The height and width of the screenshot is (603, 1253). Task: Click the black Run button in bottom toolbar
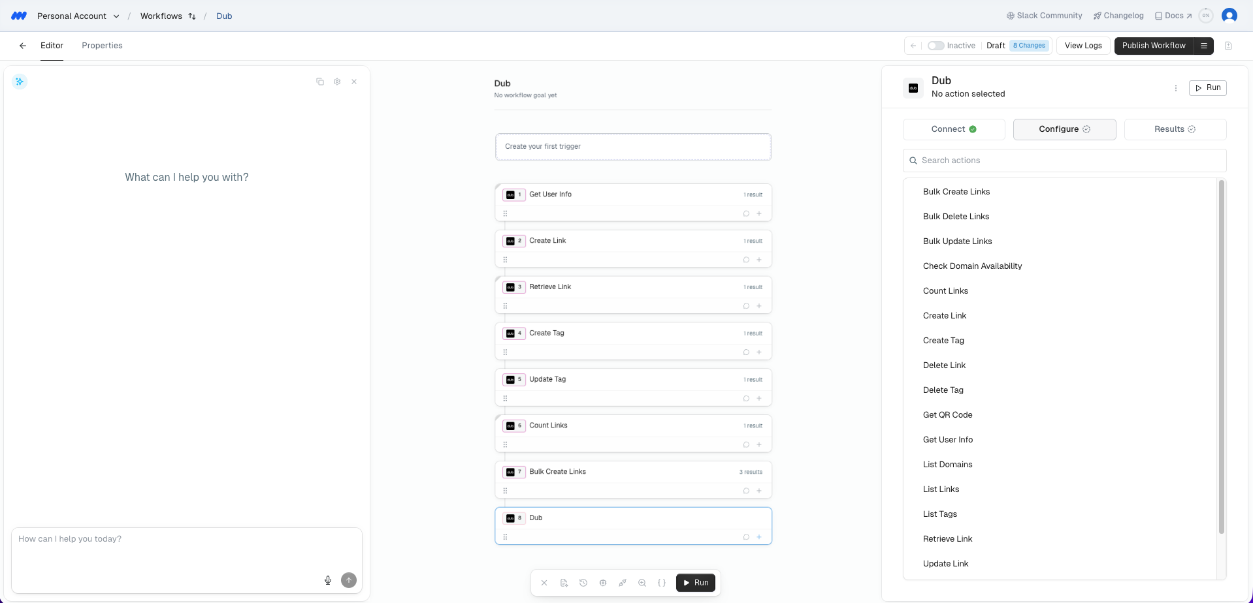696,583
